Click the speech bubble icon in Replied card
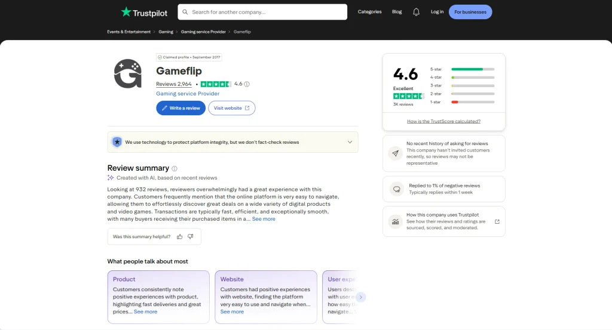612x330 pixels. pyautogui.click(x=397, y=189)
